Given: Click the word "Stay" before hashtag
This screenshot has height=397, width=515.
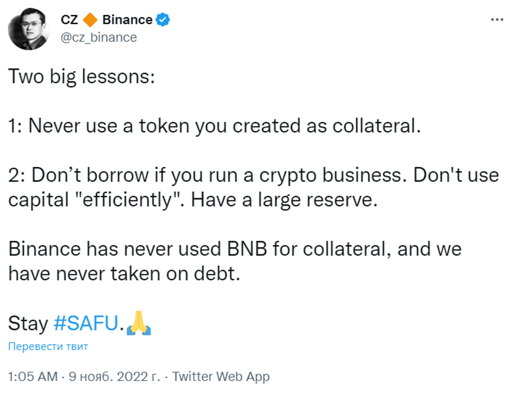Looking at the screenshot, I should [x=28, y=323].
